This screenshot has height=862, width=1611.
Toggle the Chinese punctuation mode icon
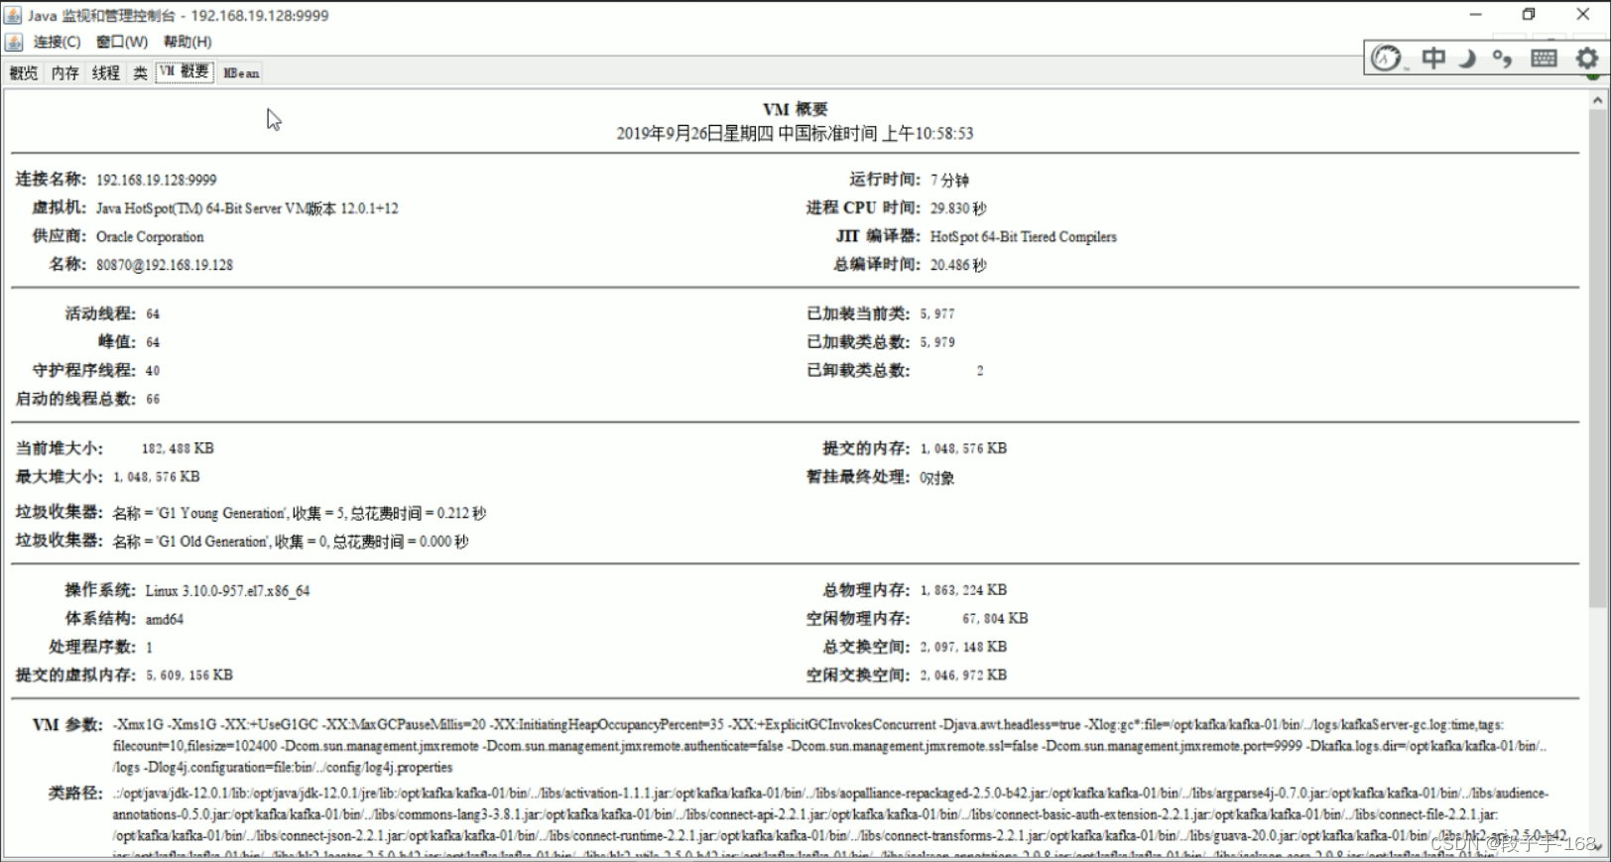pyautogui.click(x=1503, y=59)
